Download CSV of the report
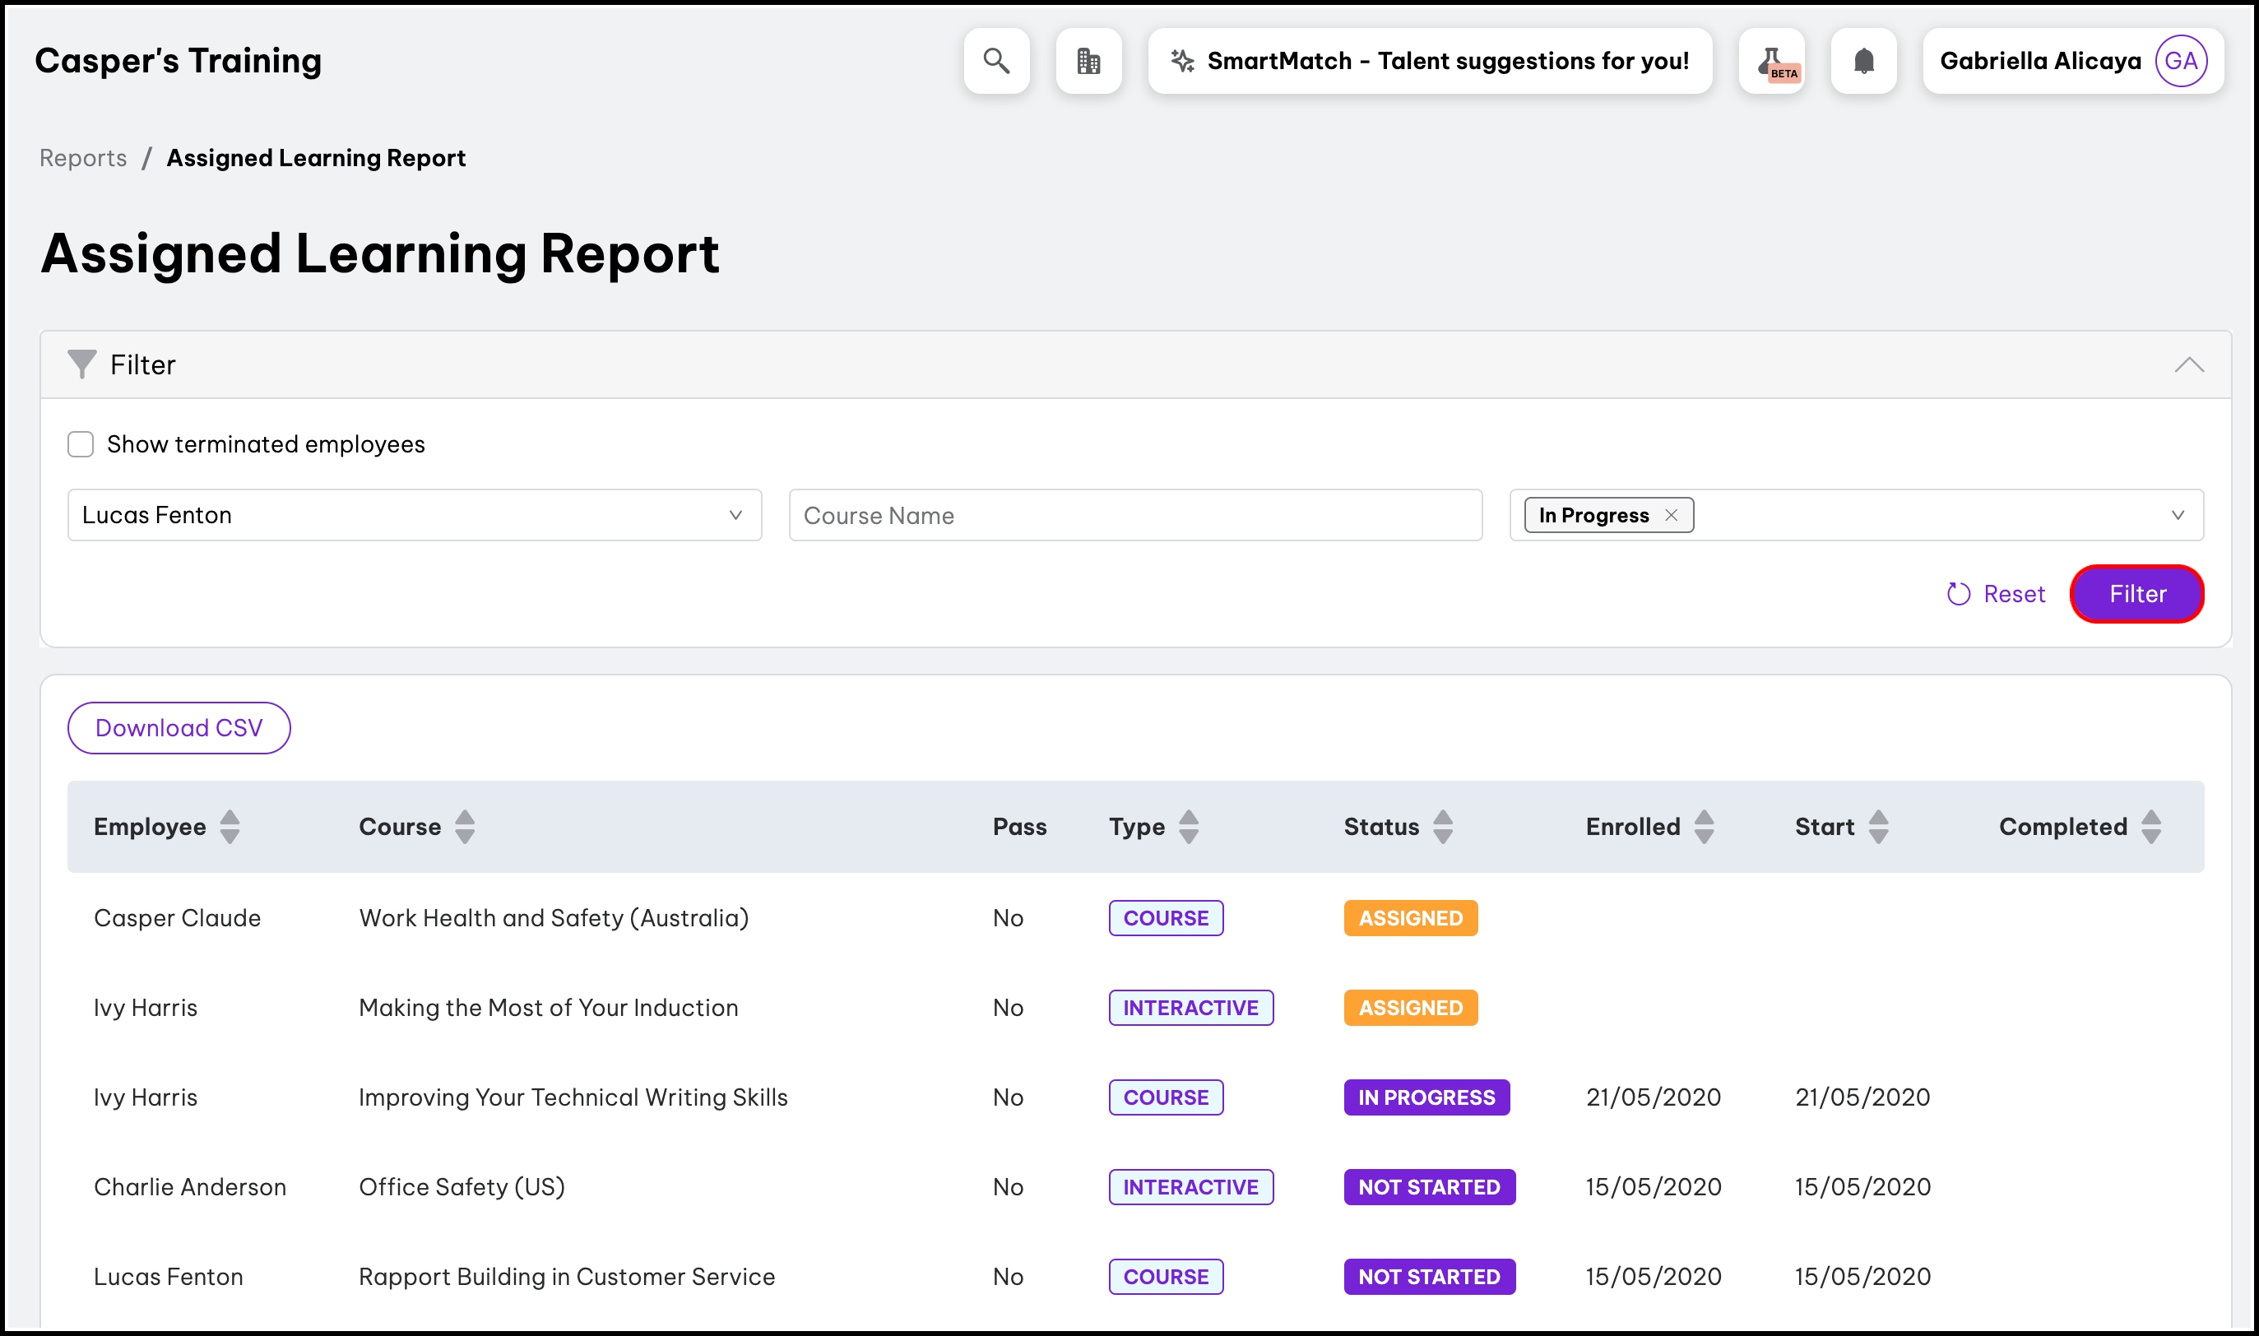Screen dimensions: 2259x1336 [x=179, y=727]
